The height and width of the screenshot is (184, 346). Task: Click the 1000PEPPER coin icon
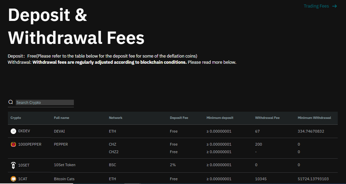(13, 144)
